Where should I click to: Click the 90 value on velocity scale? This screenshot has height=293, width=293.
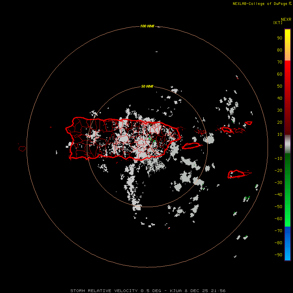pos(280,38)
